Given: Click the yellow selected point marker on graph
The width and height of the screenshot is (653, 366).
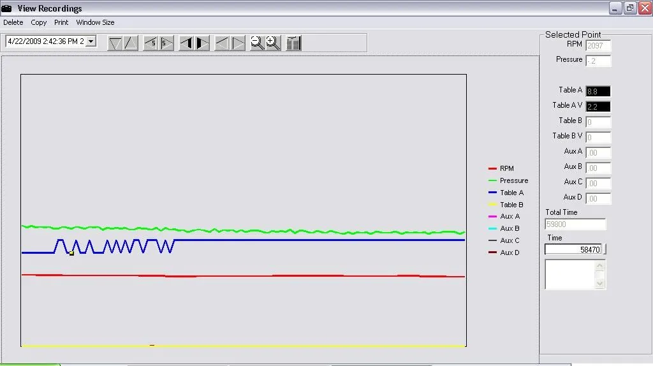Looking at the screenshot, I should (x=71, y=253).
